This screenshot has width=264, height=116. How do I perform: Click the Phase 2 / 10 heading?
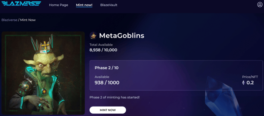106,68
